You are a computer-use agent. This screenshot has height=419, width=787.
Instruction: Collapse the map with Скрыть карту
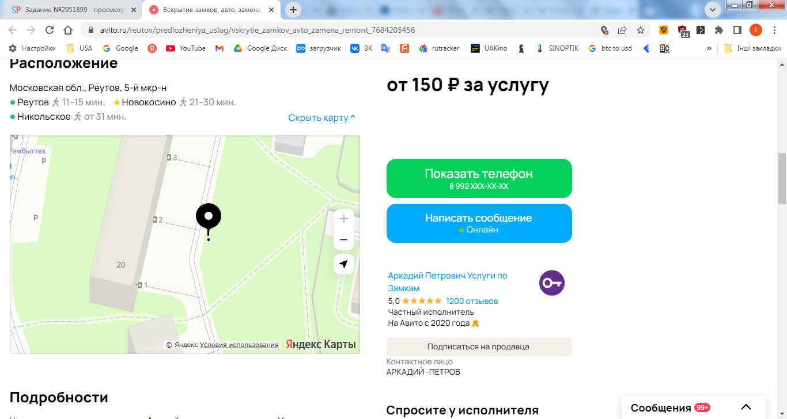coord(322,117)
